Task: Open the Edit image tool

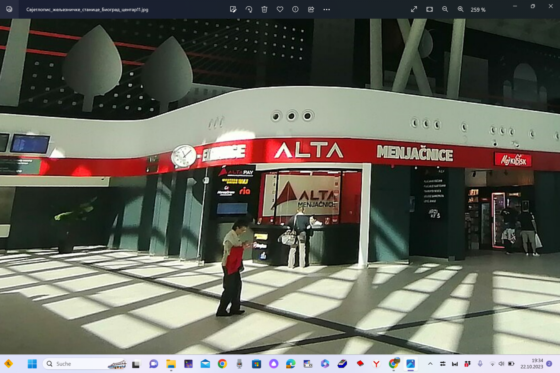Action: 233,9
